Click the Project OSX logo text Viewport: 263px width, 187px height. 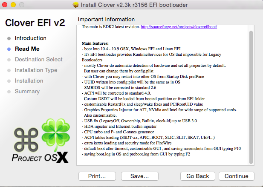(x=40, y=158)
